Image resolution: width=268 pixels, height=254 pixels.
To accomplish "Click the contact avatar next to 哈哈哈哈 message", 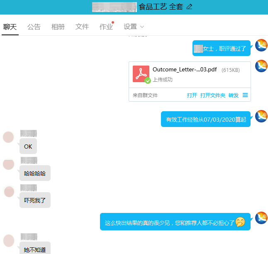I will click(9, 164).
